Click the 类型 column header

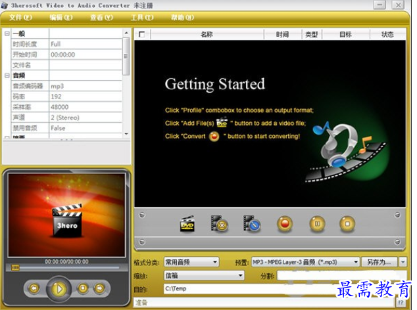312,34
